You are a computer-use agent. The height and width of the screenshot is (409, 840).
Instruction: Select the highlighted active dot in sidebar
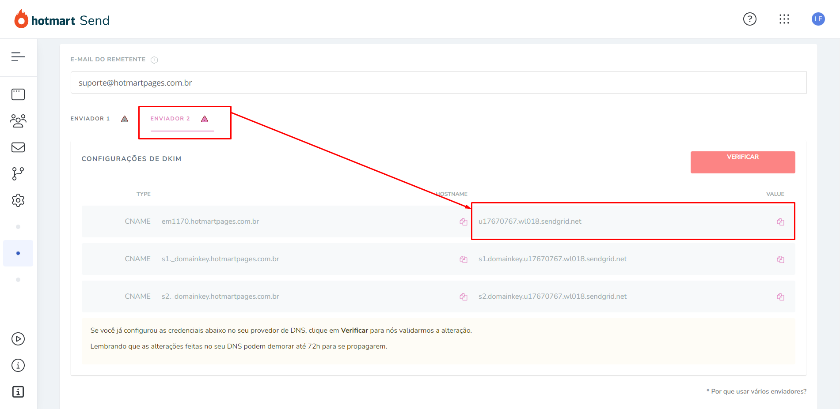(18, 253)
